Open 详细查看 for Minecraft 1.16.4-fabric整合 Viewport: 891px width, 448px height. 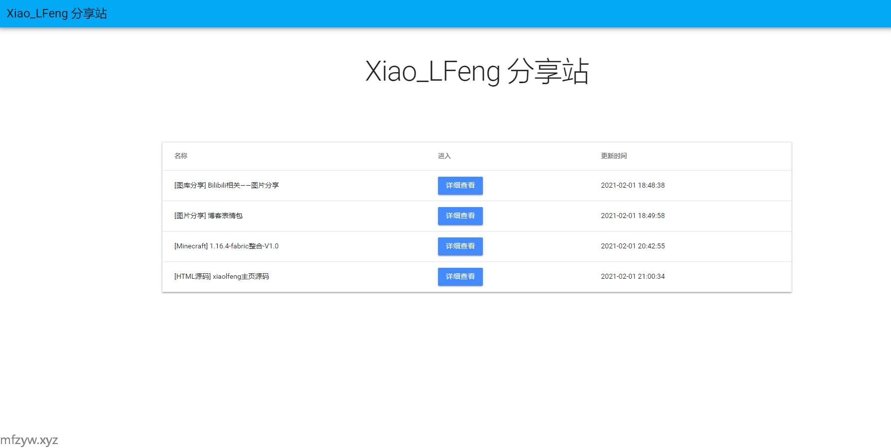pos(460,246)
